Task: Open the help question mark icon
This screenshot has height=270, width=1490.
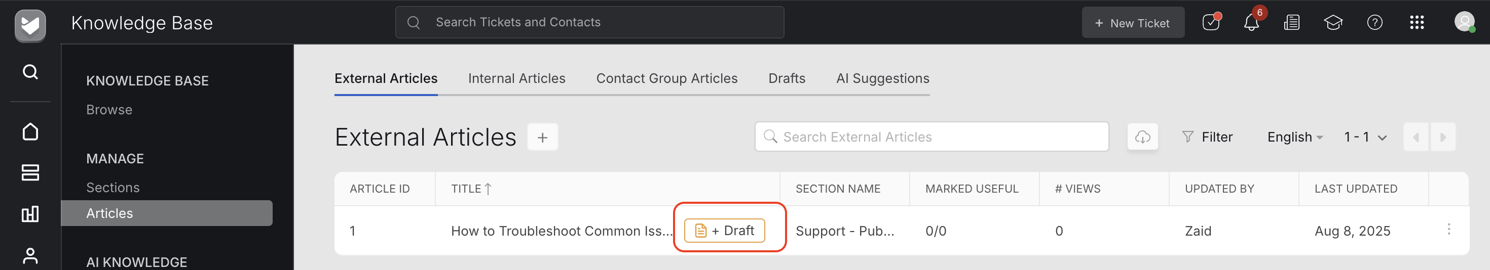Action: click(1374, 22)
